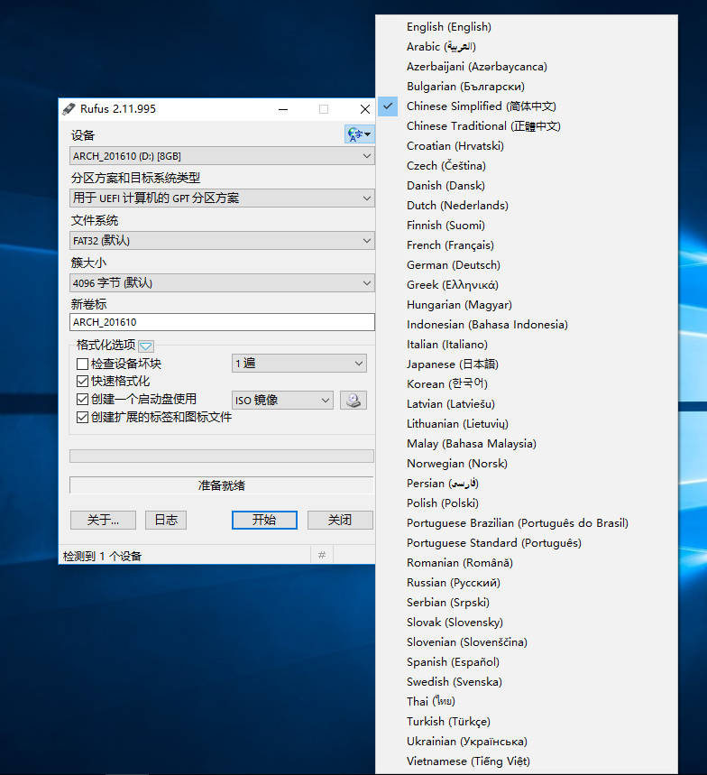Select Chinese Traditional language
The height and width of the screenshot is (775, 707).
tap(527, 126)
